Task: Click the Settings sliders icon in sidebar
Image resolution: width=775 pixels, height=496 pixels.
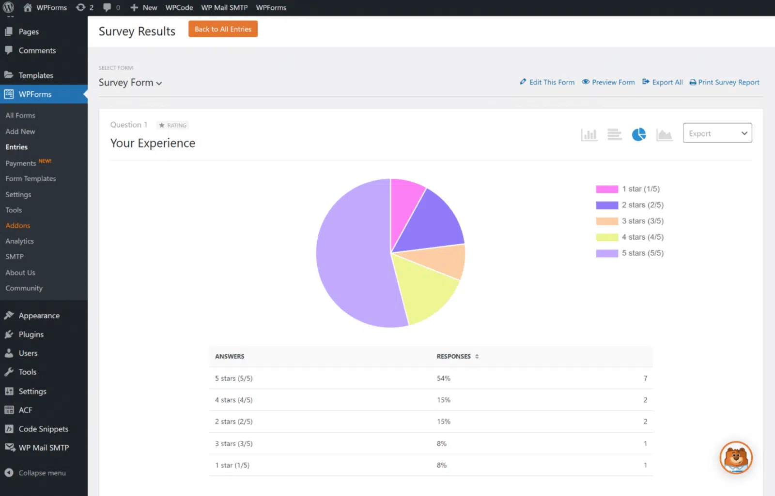Action: click(9, 391)
